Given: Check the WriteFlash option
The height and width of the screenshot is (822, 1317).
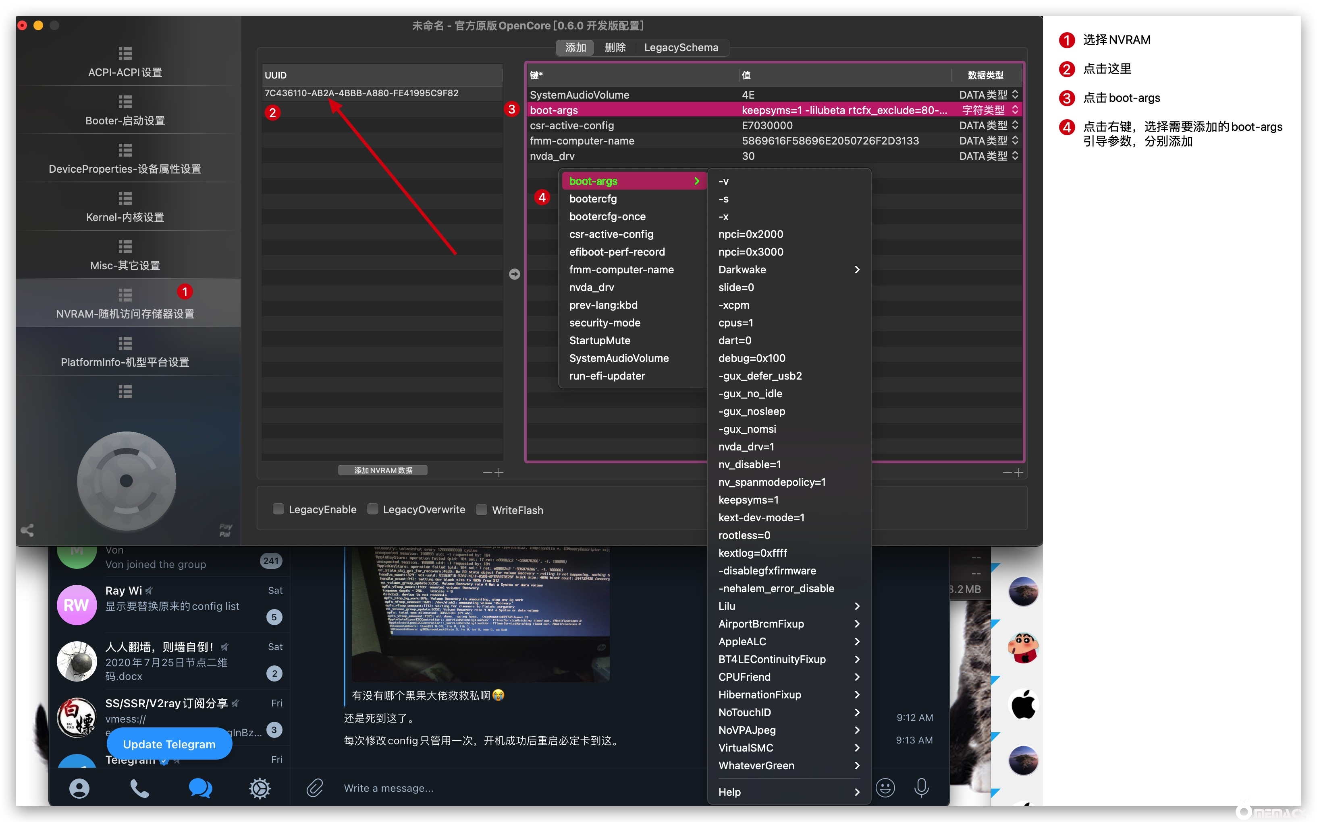Looking at the screenshot, I should click(482, 509).
